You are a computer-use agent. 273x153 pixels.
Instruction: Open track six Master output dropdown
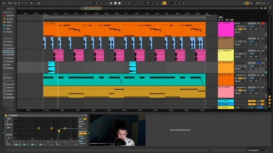point(241,93)
